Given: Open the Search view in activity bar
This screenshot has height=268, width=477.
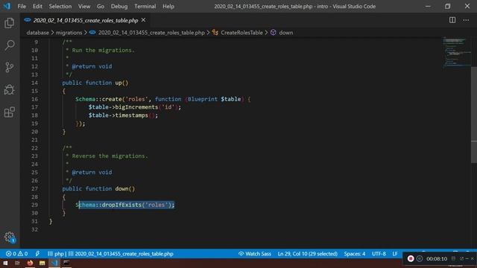Looking at the screenshot, I should click(10, 45).
